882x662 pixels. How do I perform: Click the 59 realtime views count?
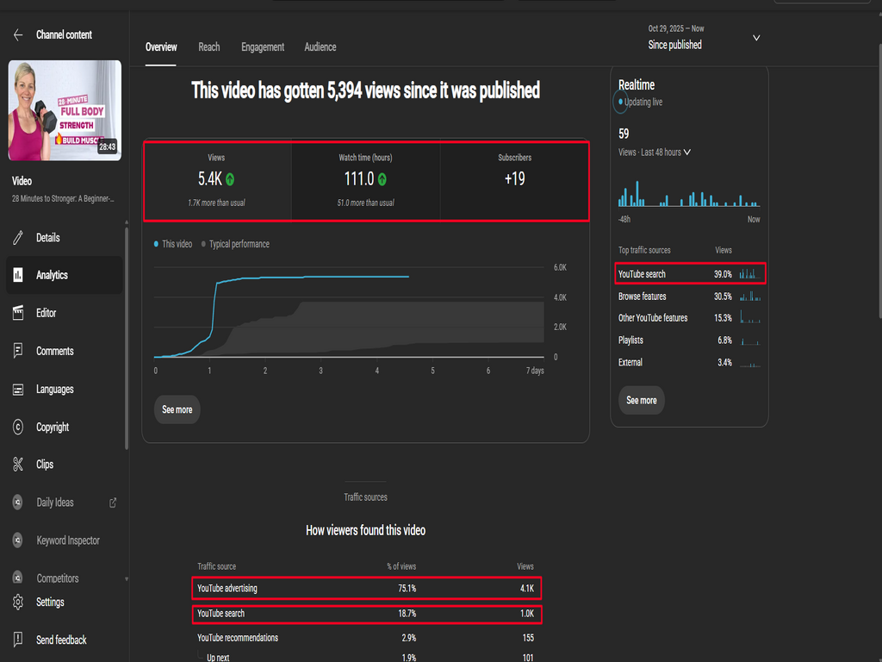pos(624,134)
